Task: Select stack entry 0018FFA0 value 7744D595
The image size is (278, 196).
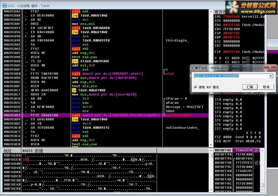Action: [x=244, y=171]
